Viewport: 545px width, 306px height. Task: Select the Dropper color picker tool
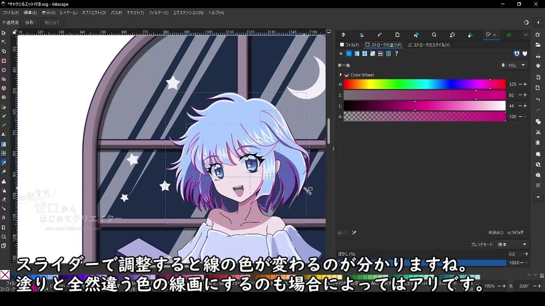click(4, 162)
